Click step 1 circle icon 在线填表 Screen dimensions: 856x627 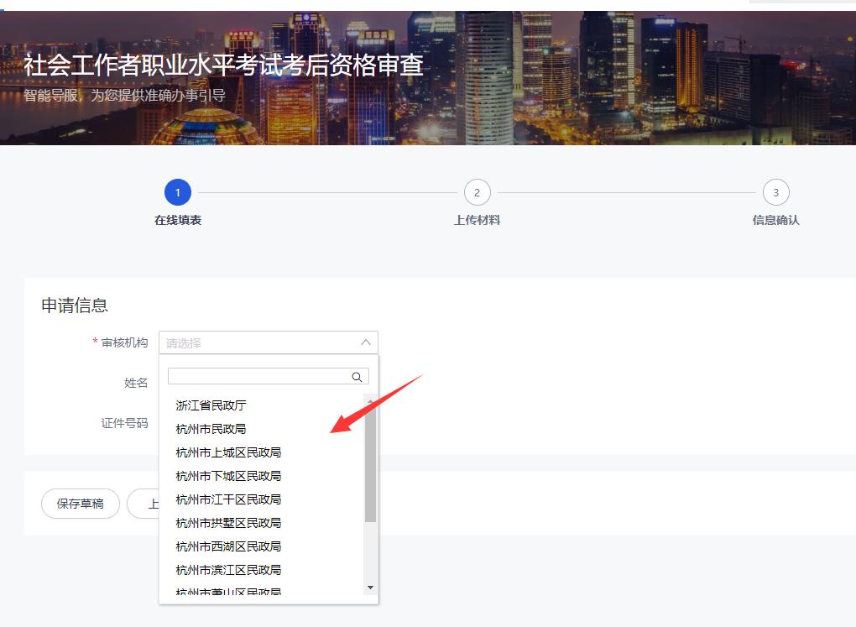177,191
